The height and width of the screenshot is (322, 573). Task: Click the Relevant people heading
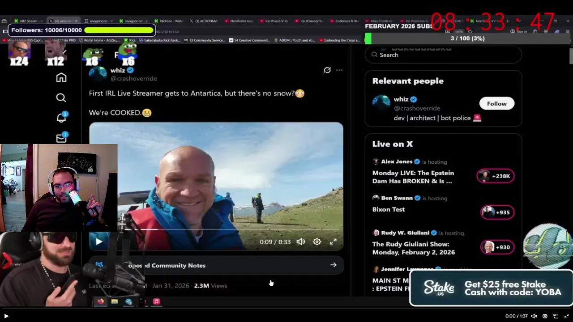[x=408, y=81]
